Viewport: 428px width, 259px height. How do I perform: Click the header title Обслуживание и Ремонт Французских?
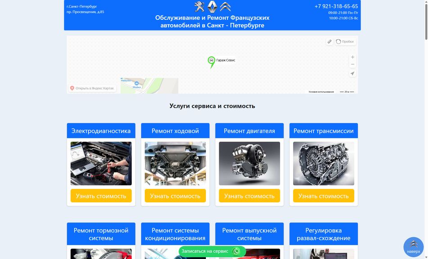pos(212,18)
